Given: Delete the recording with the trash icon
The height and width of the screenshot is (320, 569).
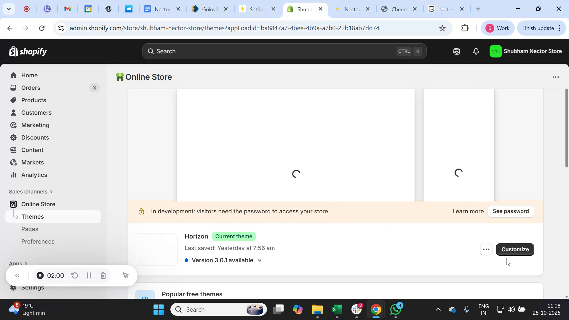Looking at the screenshot, I should (x=103, y=275).
